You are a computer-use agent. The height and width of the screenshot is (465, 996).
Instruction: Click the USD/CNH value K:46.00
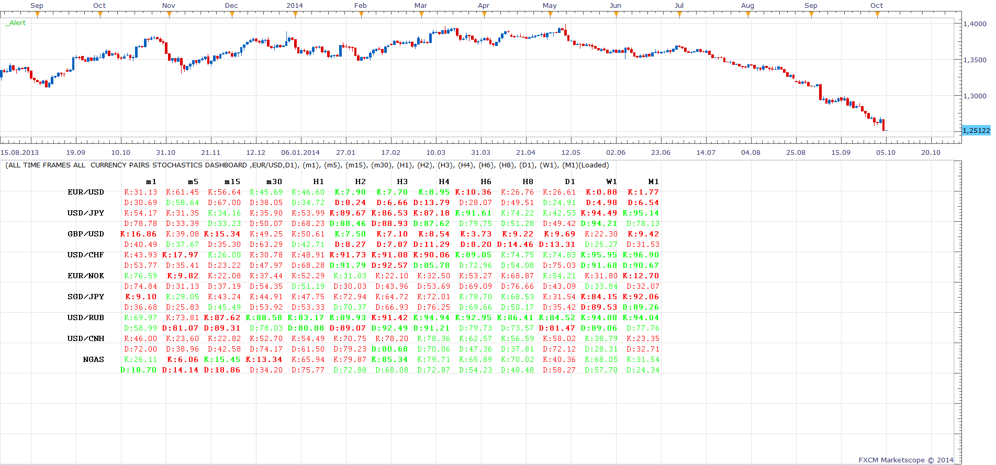141,338
